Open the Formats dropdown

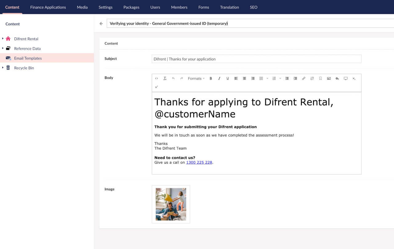click(196, 79)
